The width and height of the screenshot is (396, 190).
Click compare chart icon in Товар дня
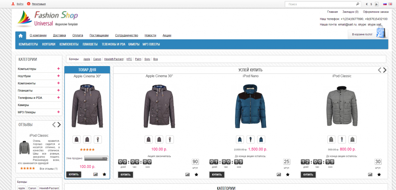pos(96,174)
